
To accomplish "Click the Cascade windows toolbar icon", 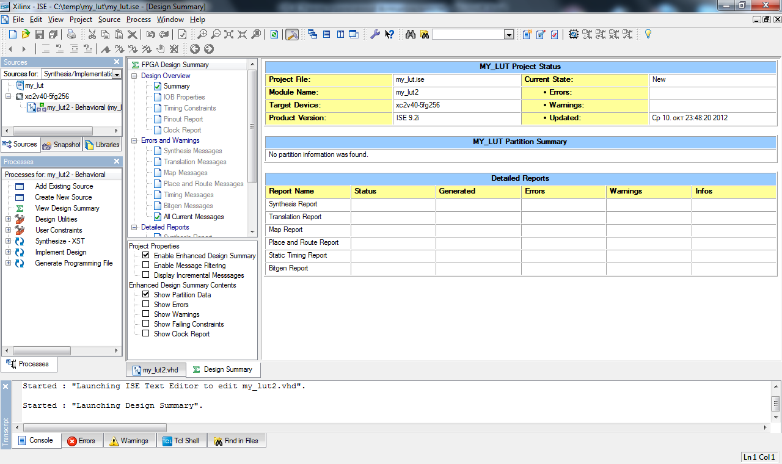I will point(313,35).
